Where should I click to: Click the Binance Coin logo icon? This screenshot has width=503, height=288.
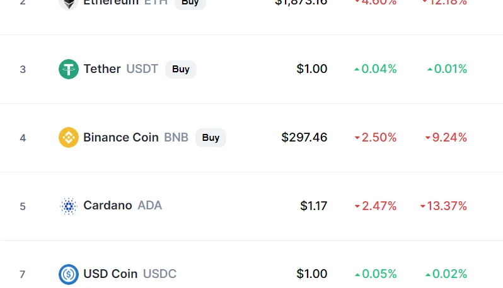coord(68,138)
